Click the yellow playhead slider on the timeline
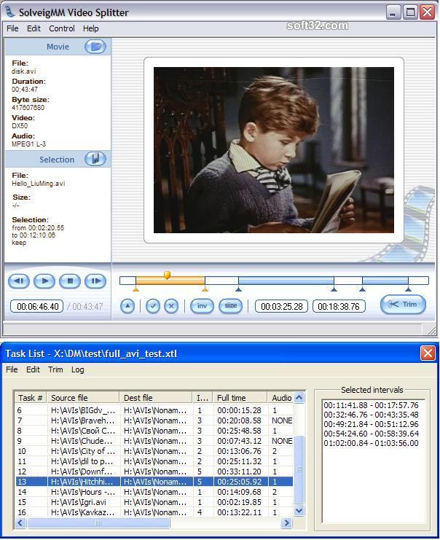This screenshot has height=540, width=440. click(x=167, y=275)
